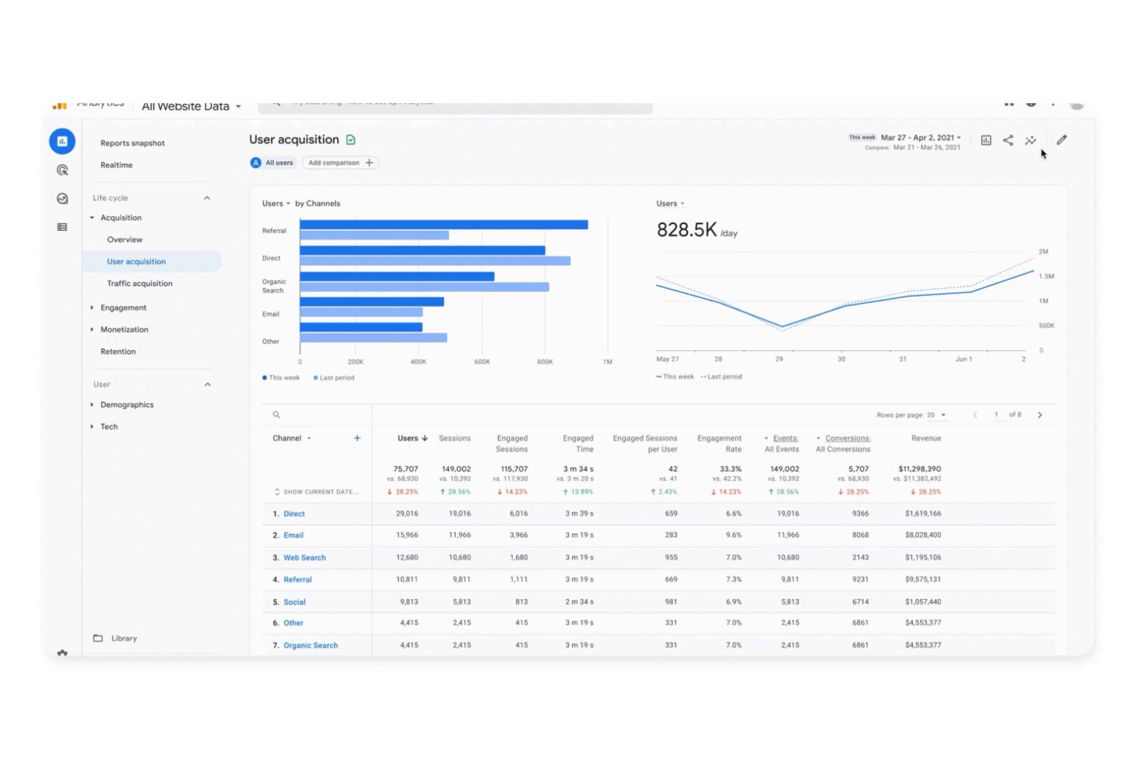The height and width of the screenshot is (758, 1137).
Task: Toggle the This week legend in the bar chart
Action: 281,377
